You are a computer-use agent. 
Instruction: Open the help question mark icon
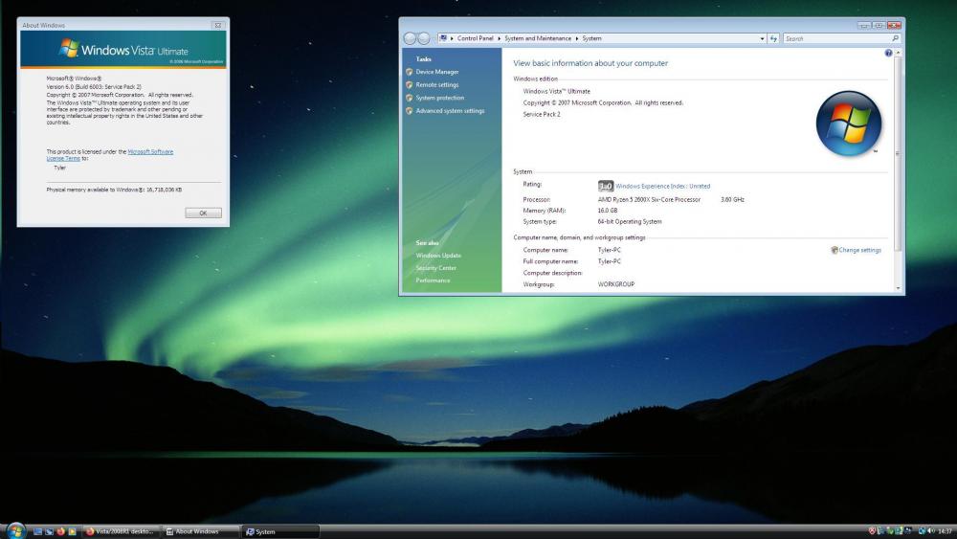pos(888,54)
